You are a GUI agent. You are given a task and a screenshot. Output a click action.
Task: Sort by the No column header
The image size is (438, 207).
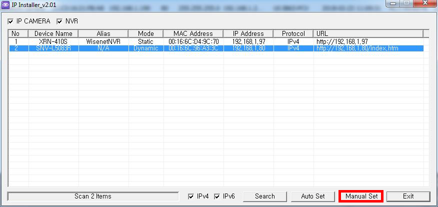(18, 34)
